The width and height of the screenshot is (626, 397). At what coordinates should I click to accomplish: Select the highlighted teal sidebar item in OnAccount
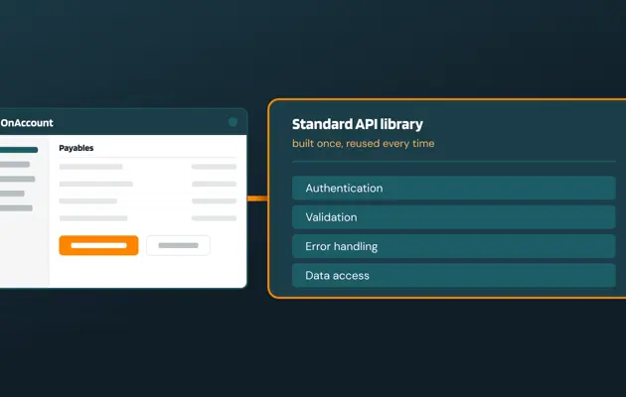[19, 150]
